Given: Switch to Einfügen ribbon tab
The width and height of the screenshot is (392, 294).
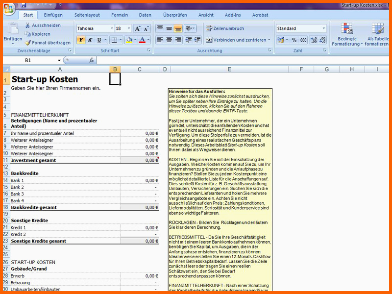Looking at the screenshot, I should pyautogui.click(x=53, y=15).
